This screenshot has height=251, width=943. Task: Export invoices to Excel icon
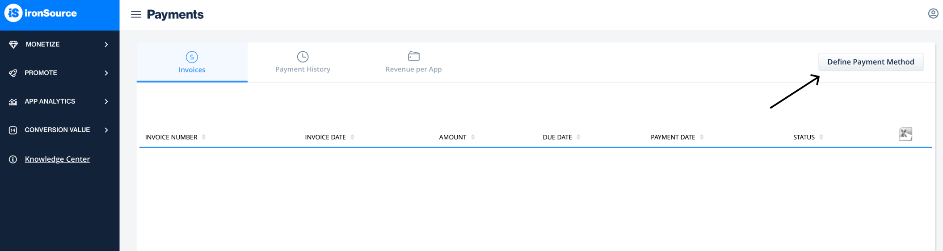[905, 134]
